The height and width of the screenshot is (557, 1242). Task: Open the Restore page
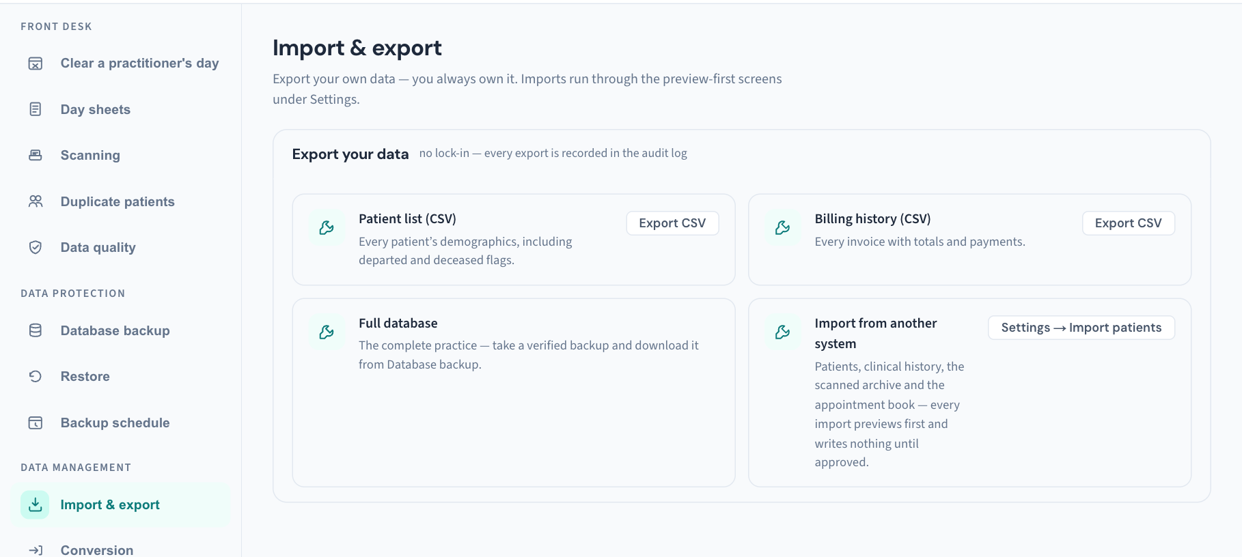pyautogui.click(x=121, y=376)
